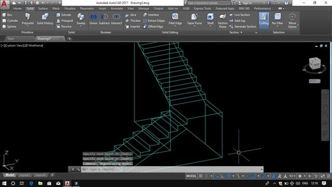Run the Interfere command
The height and width of the screenshot is (187, 332).
point(151,15)
